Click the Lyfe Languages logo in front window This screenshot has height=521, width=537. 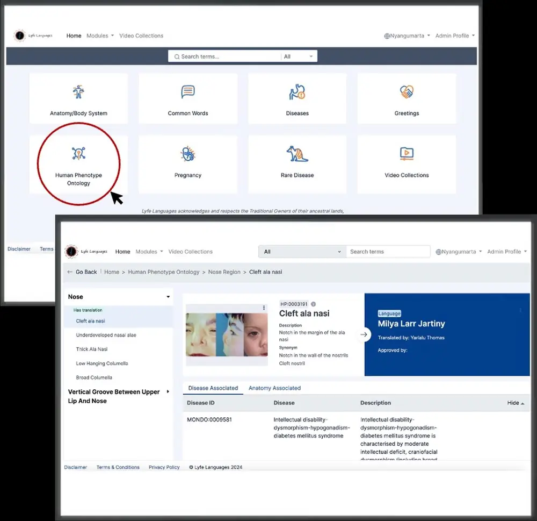point(86,252)
